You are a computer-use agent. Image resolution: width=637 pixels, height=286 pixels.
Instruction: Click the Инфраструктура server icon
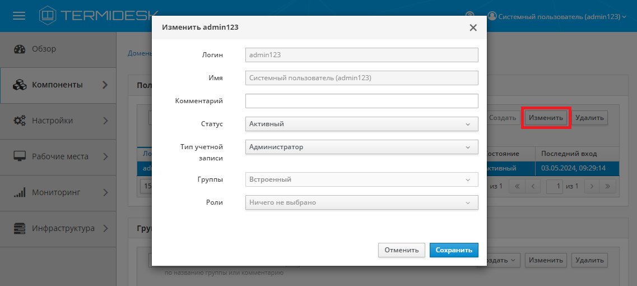20,228
